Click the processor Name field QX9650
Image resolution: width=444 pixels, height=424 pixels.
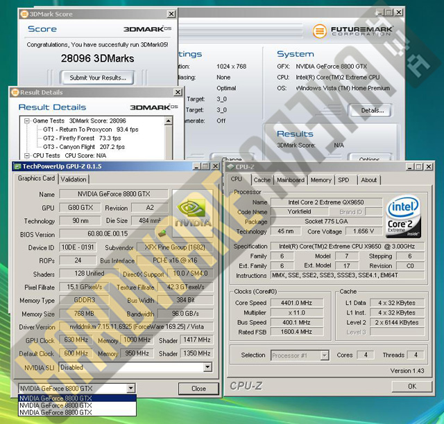326,202
